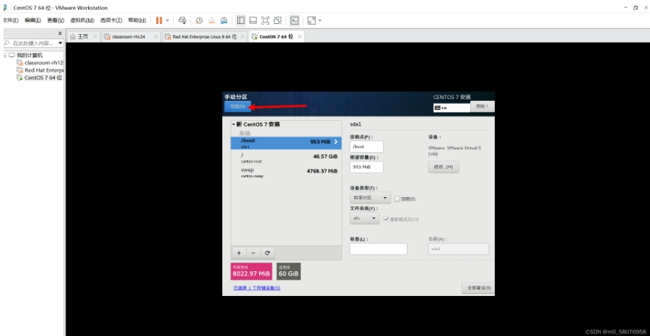The height and width of the screenshot is (336, 650).
Task: Open the dropdown arrow beside stretch icon
Action: click(320, 20)
